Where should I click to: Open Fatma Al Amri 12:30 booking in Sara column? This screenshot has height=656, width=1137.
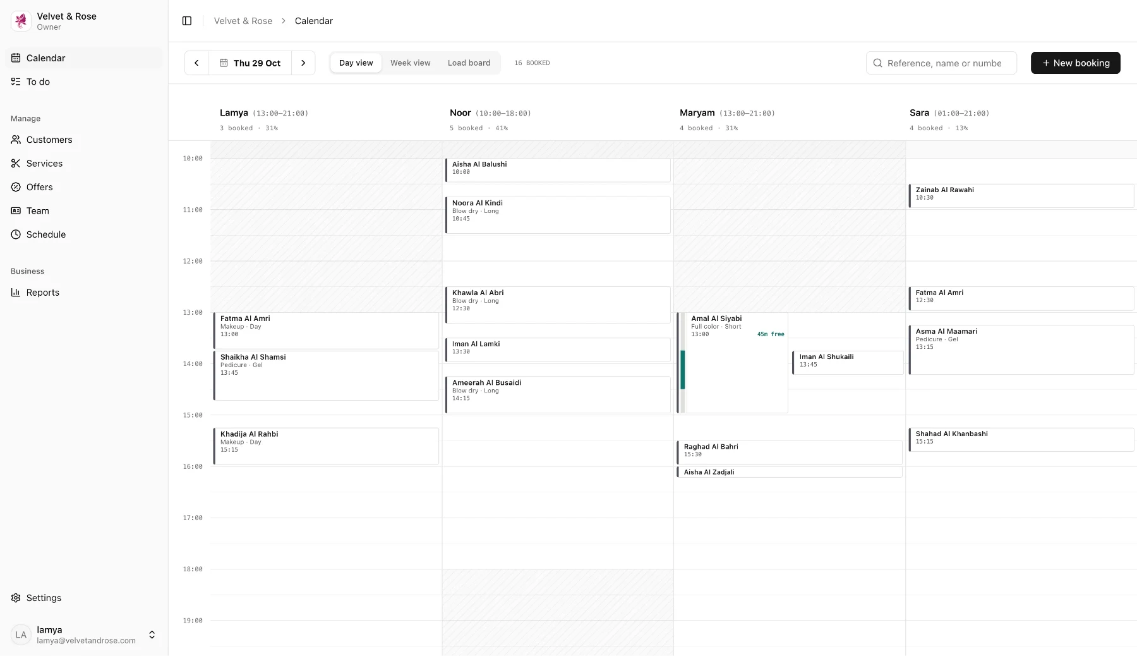(1021, 298)
